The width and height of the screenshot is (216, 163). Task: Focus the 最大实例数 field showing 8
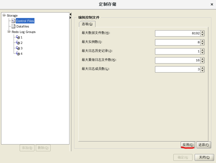[x=178, y=42]
